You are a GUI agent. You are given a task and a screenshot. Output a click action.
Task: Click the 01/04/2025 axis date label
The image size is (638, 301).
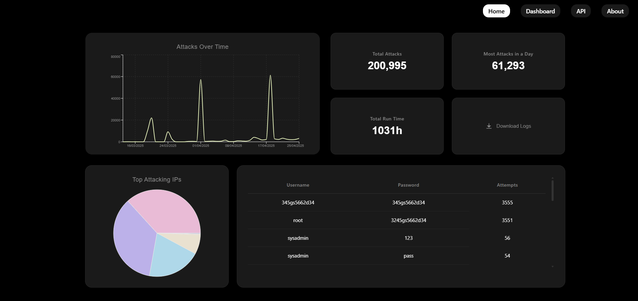pos(201,145)
